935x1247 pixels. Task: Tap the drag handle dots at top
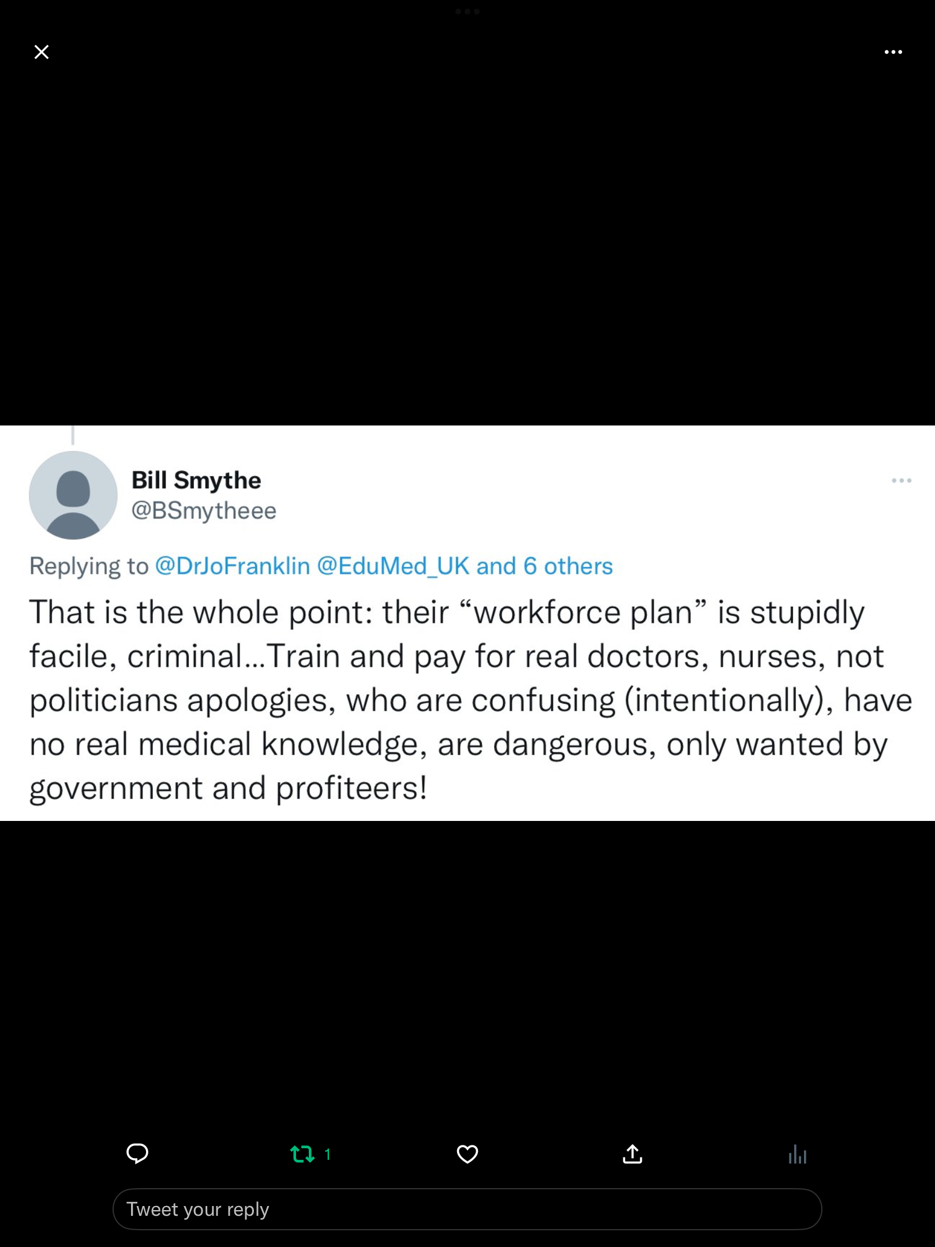point(467,12)
